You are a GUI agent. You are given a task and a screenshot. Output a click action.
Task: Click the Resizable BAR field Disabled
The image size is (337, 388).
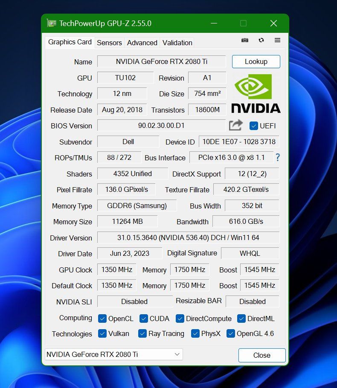pos(253,301)
